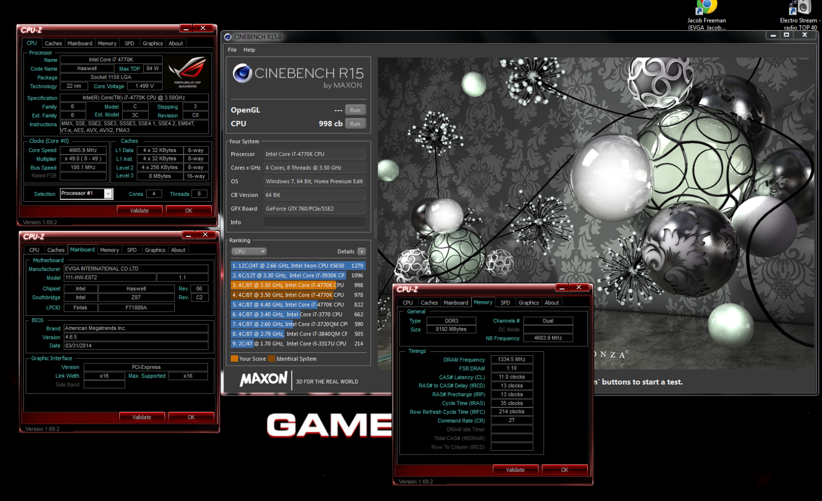Image resolution: width=822 pixels, height=501 pixels.
Task: Click manufacturer field EVGA INTERNATIONAL CO.LTD
Action: [136, 269]
